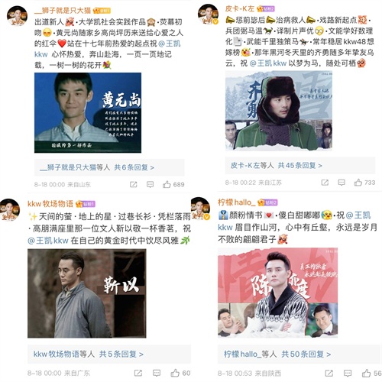382x382 pixels.
Task: Expand the 共50条回复 replies thread
Action: click(306, 354)
